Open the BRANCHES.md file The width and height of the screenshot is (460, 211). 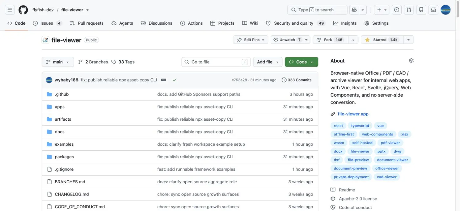(x=70, y=182)
